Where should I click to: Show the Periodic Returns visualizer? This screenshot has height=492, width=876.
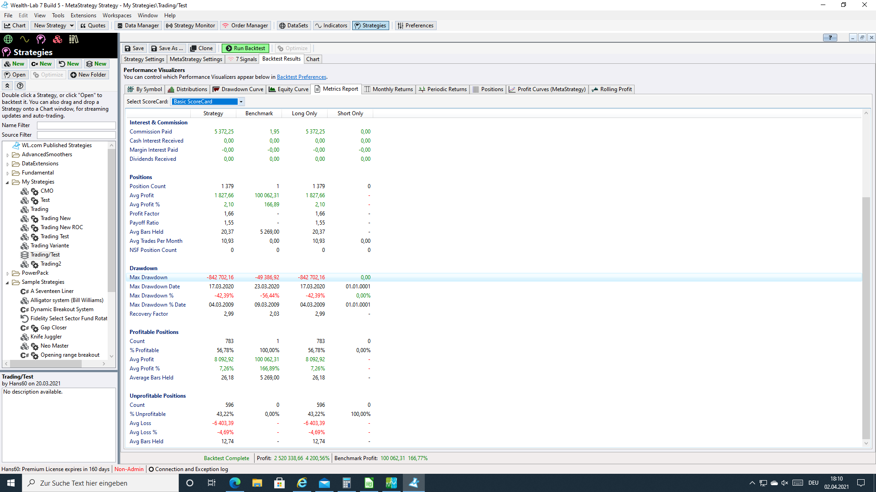click(x=443, y=89)
